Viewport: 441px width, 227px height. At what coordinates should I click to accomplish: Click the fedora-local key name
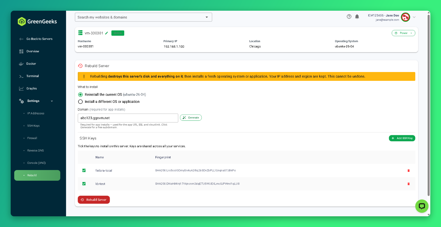104,171
